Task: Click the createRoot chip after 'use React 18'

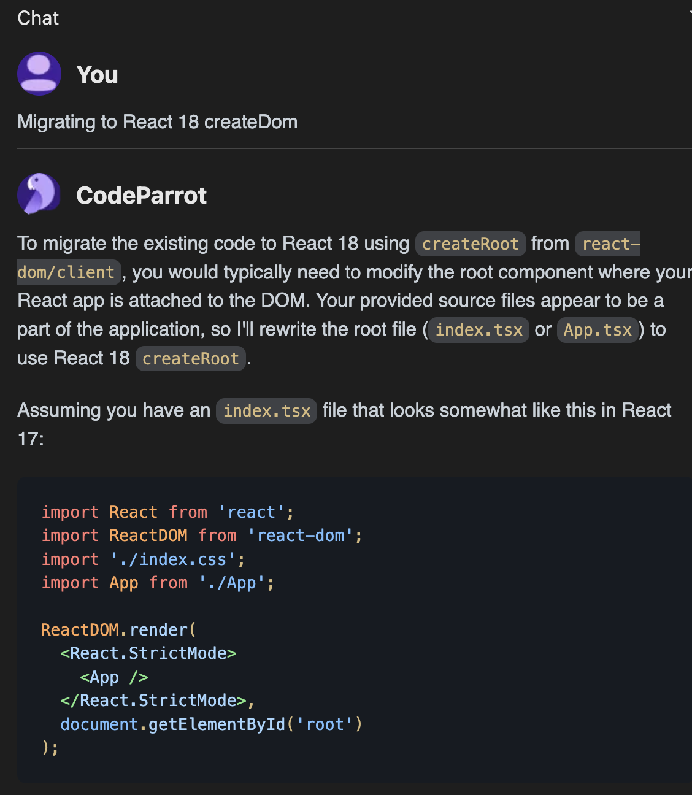Action: [191, 359]
